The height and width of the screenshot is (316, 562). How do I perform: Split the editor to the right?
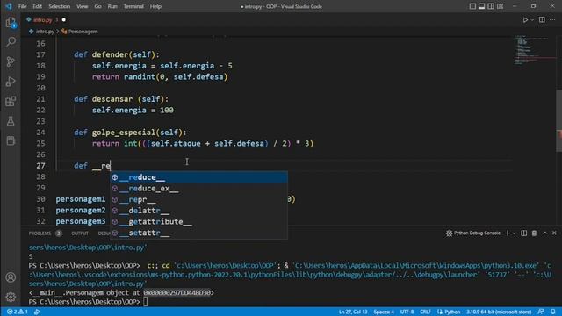[542, 19]
